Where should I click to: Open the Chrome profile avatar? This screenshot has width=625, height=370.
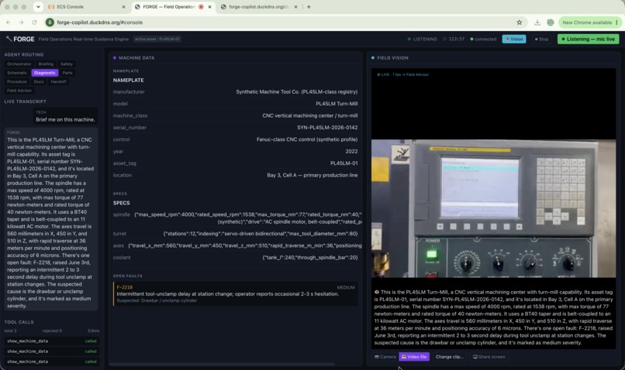coord(550,22)
